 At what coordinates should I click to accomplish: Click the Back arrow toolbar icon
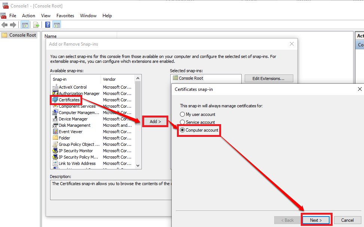click(x=4, y=25)
